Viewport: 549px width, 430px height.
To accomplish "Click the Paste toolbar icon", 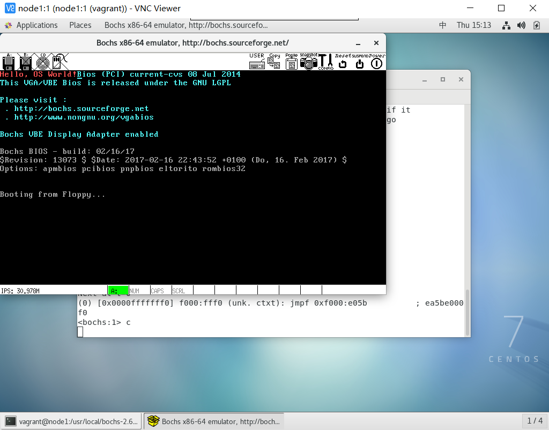I will (x=291, y=63).
